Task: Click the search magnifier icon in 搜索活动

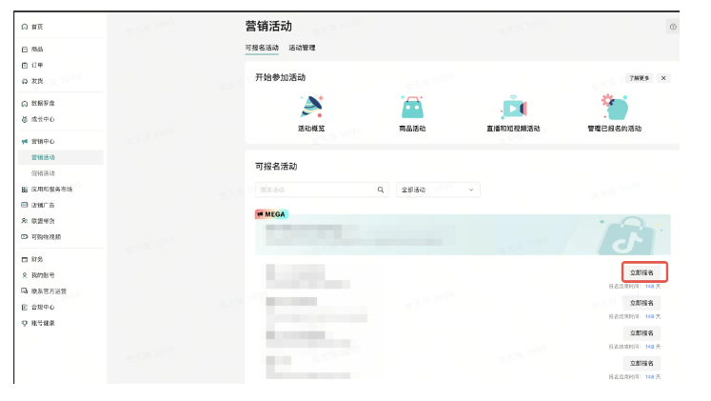Action: [382, 190]
